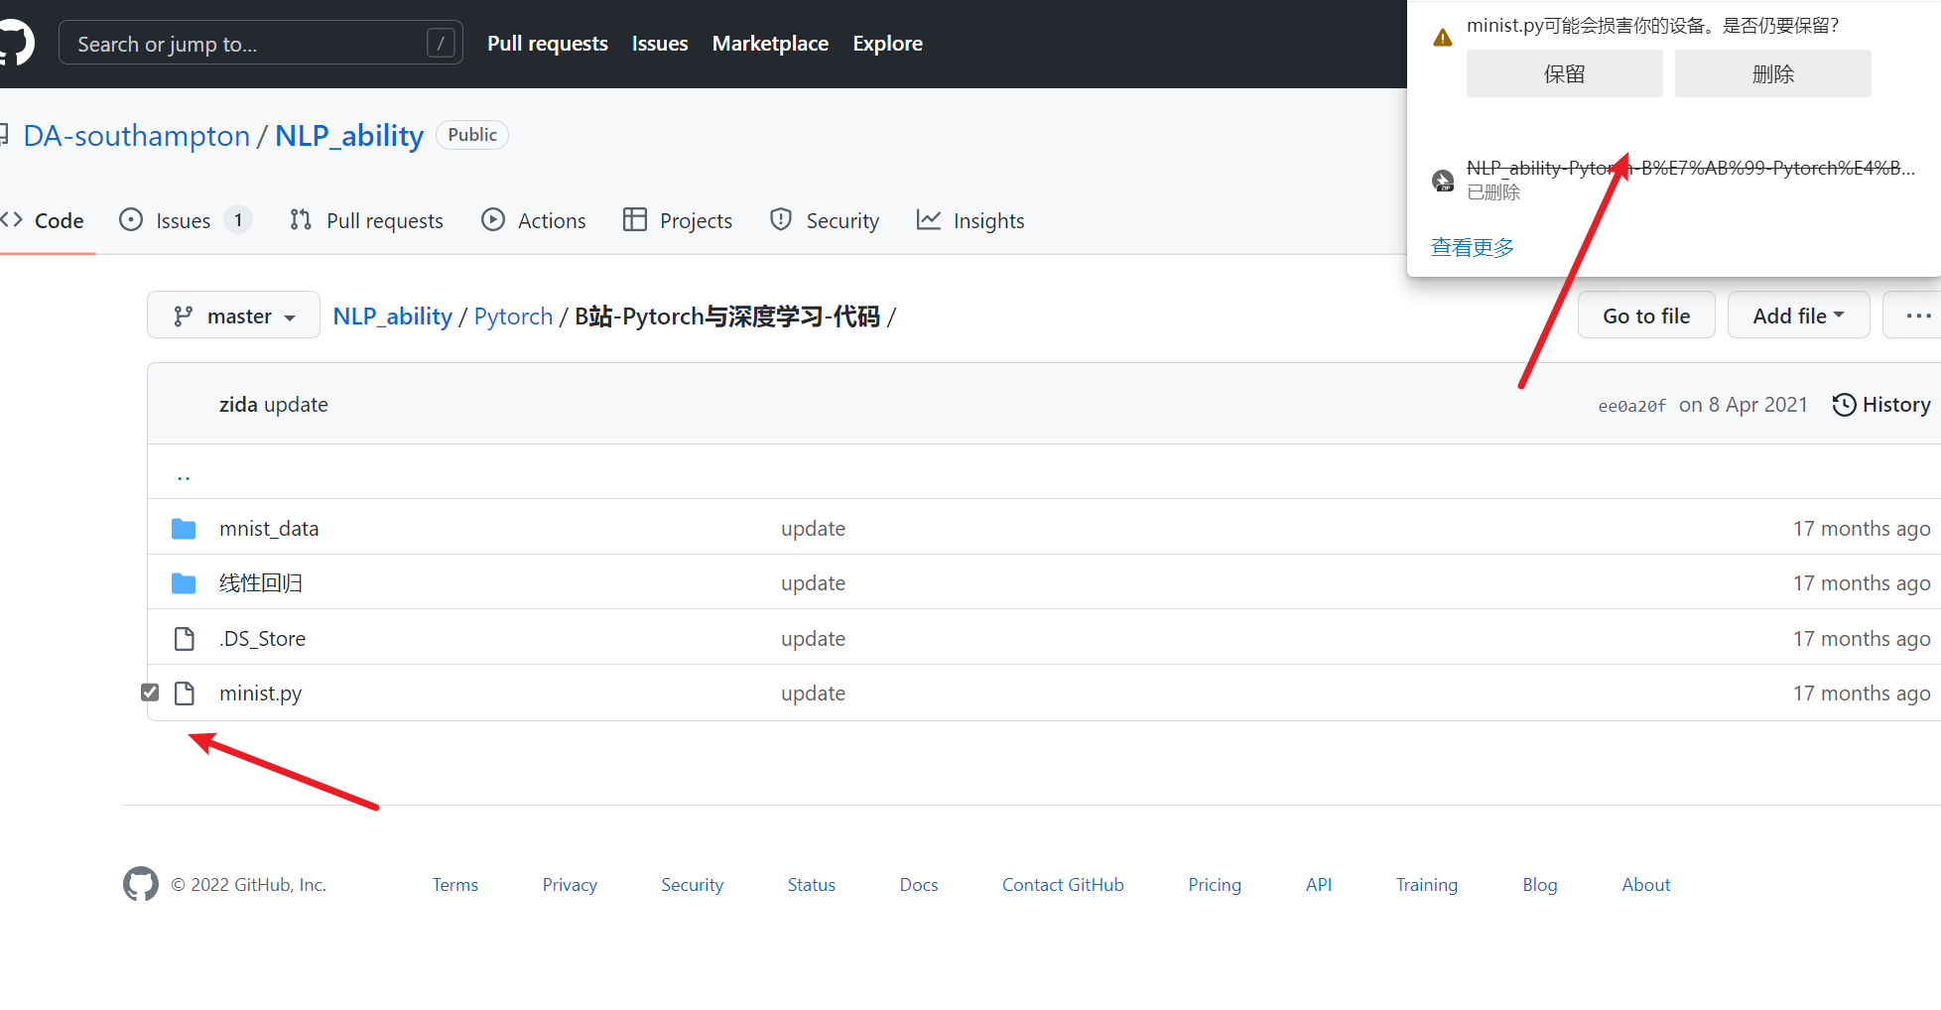The height and width of the screenshot is (1010, 1941).
Task: Open the Pricing footer link
Action: [x=1215, y=885]
